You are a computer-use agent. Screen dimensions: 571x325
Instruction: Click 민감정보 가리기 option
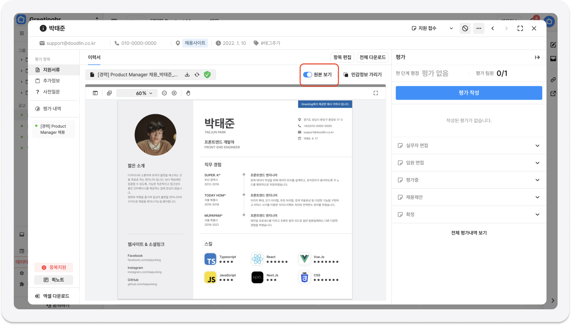coord(362,75)
